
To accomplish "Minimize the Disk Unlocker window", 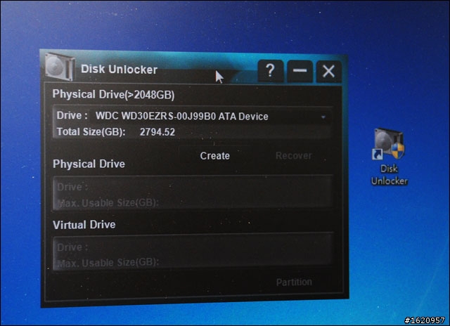I will pos(300,71).
